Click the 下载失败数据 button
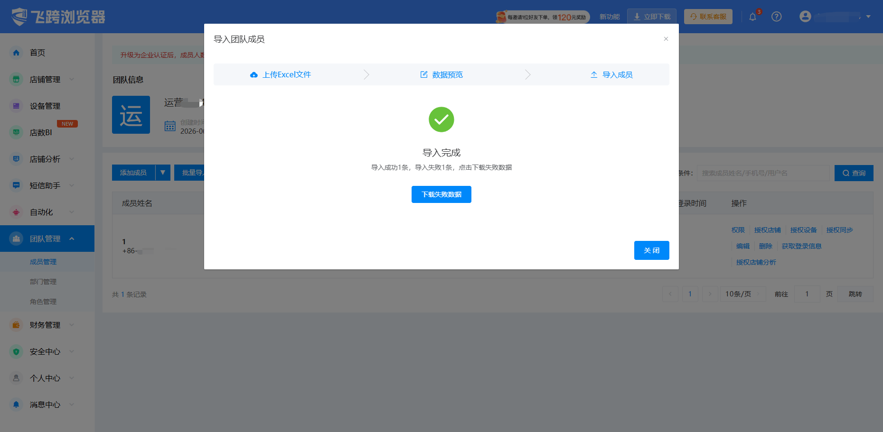This screenshot has width=883, height=432. [441, 194]
